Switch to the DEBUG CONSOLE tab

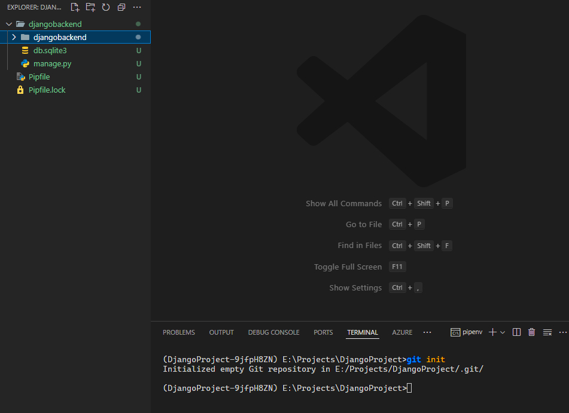tap(273, 332)
